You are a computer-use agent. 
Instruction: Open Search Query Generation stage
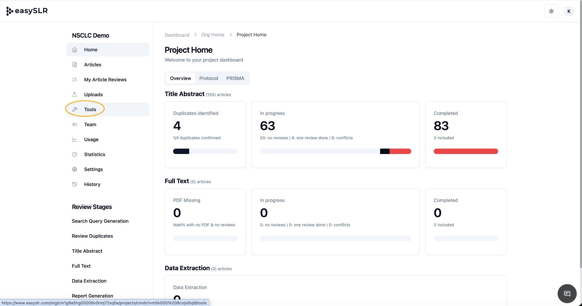click(100, 221)
